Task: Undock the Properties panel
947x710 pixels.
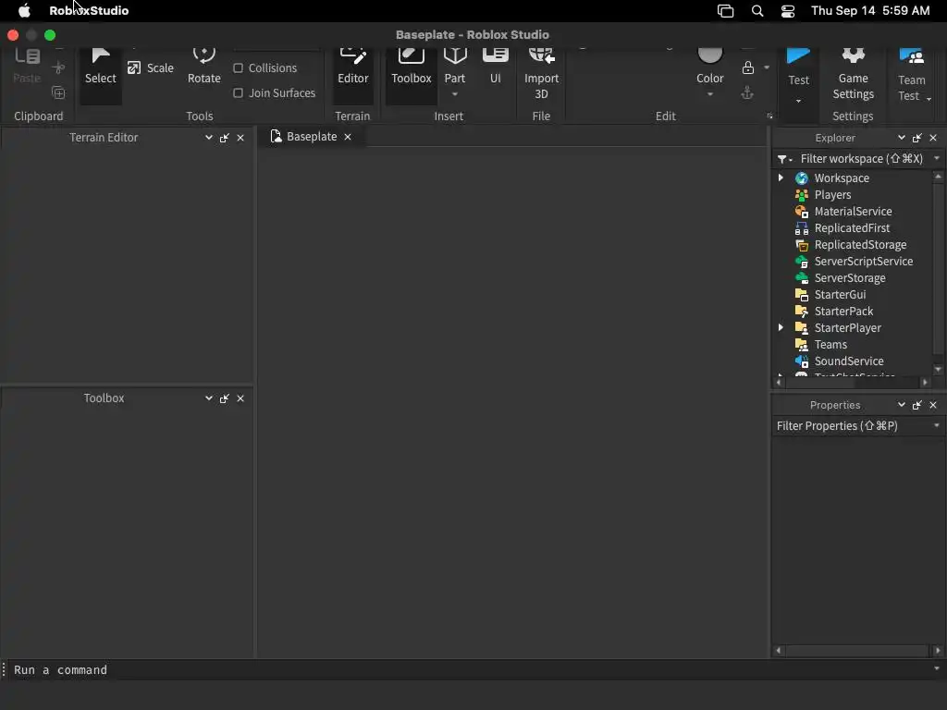Action: pos(916,405)
